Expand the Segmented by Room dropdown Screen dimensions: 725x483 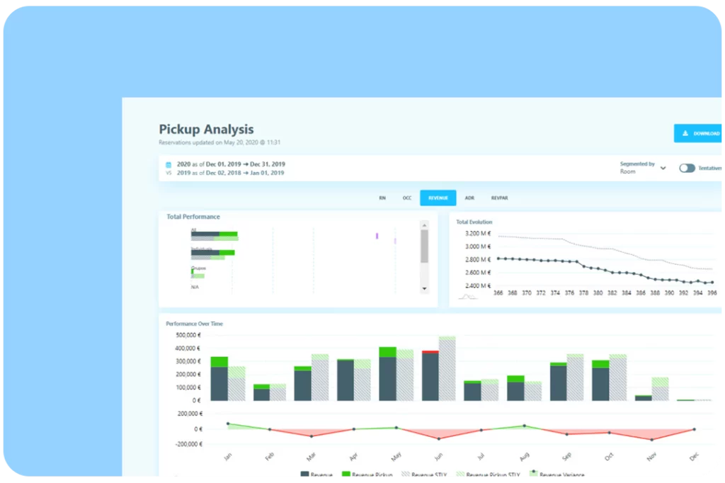click(x=663, y=168)
